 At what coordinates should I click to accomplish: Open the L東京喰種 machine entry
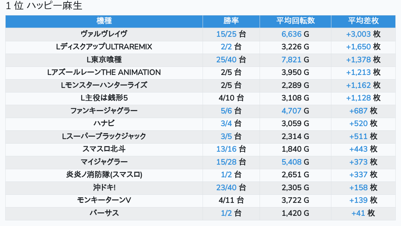[104, 60]
